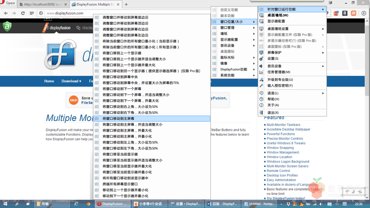Click the taskbar search magnifier icon
This screenshot has height=208, width=370.
[17, 204]
